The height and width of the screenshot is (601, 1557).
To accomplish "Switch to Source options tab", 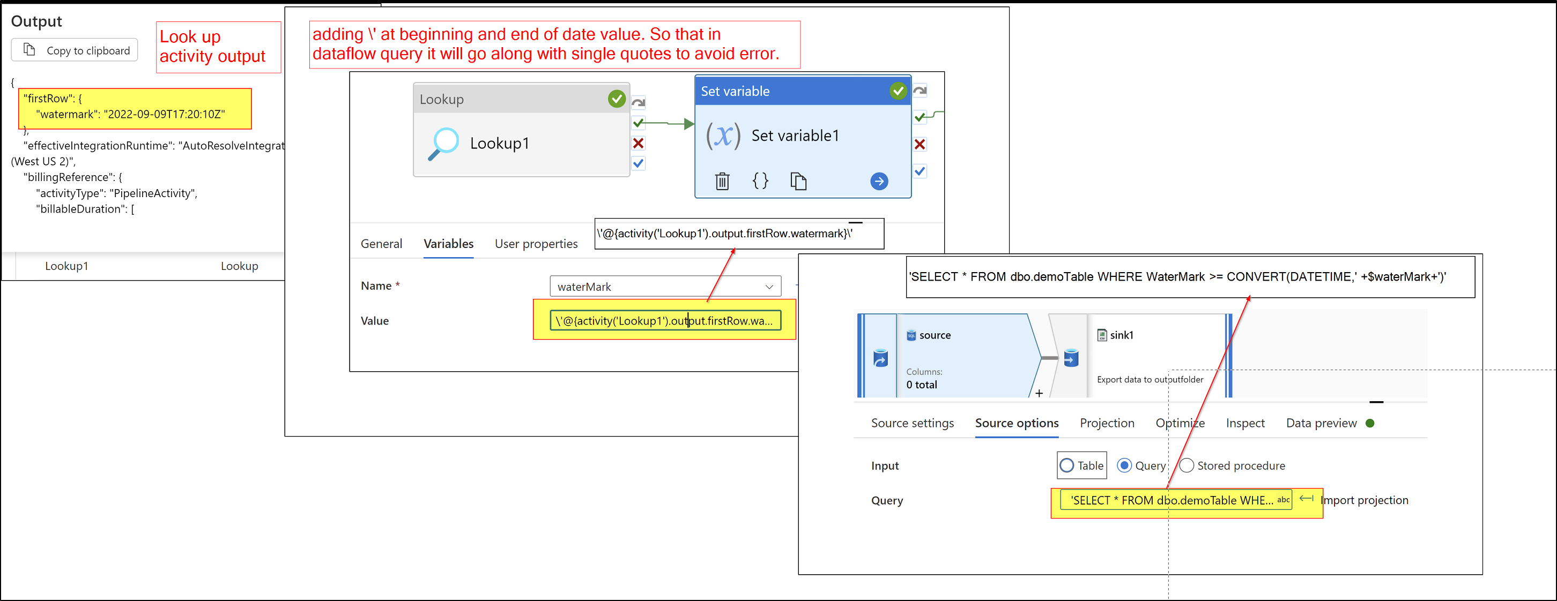I will 1017,423.
